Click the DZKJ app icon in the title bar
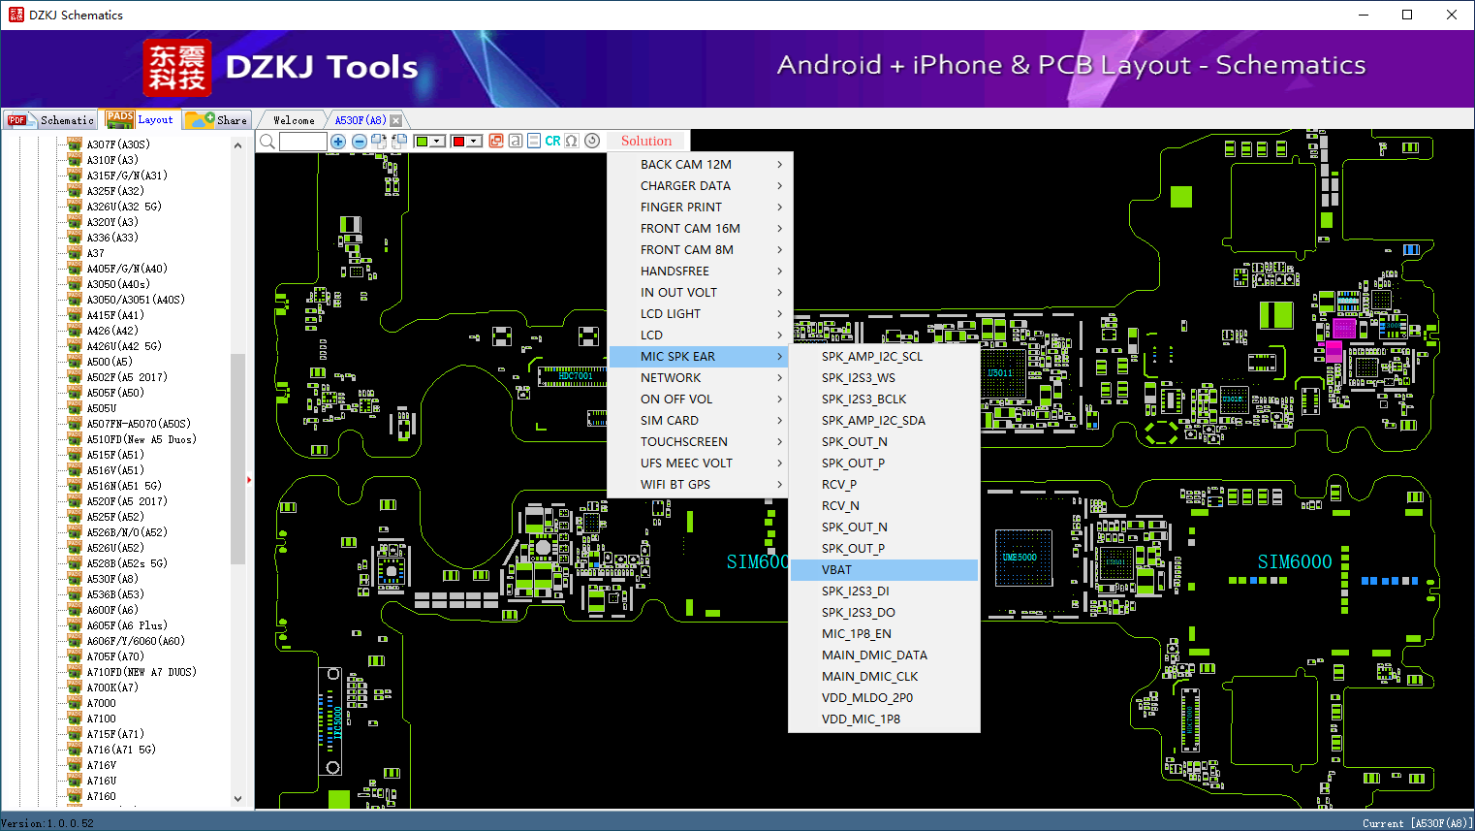Viewport: 1475px width, 831px height. (x=16, y=15)
